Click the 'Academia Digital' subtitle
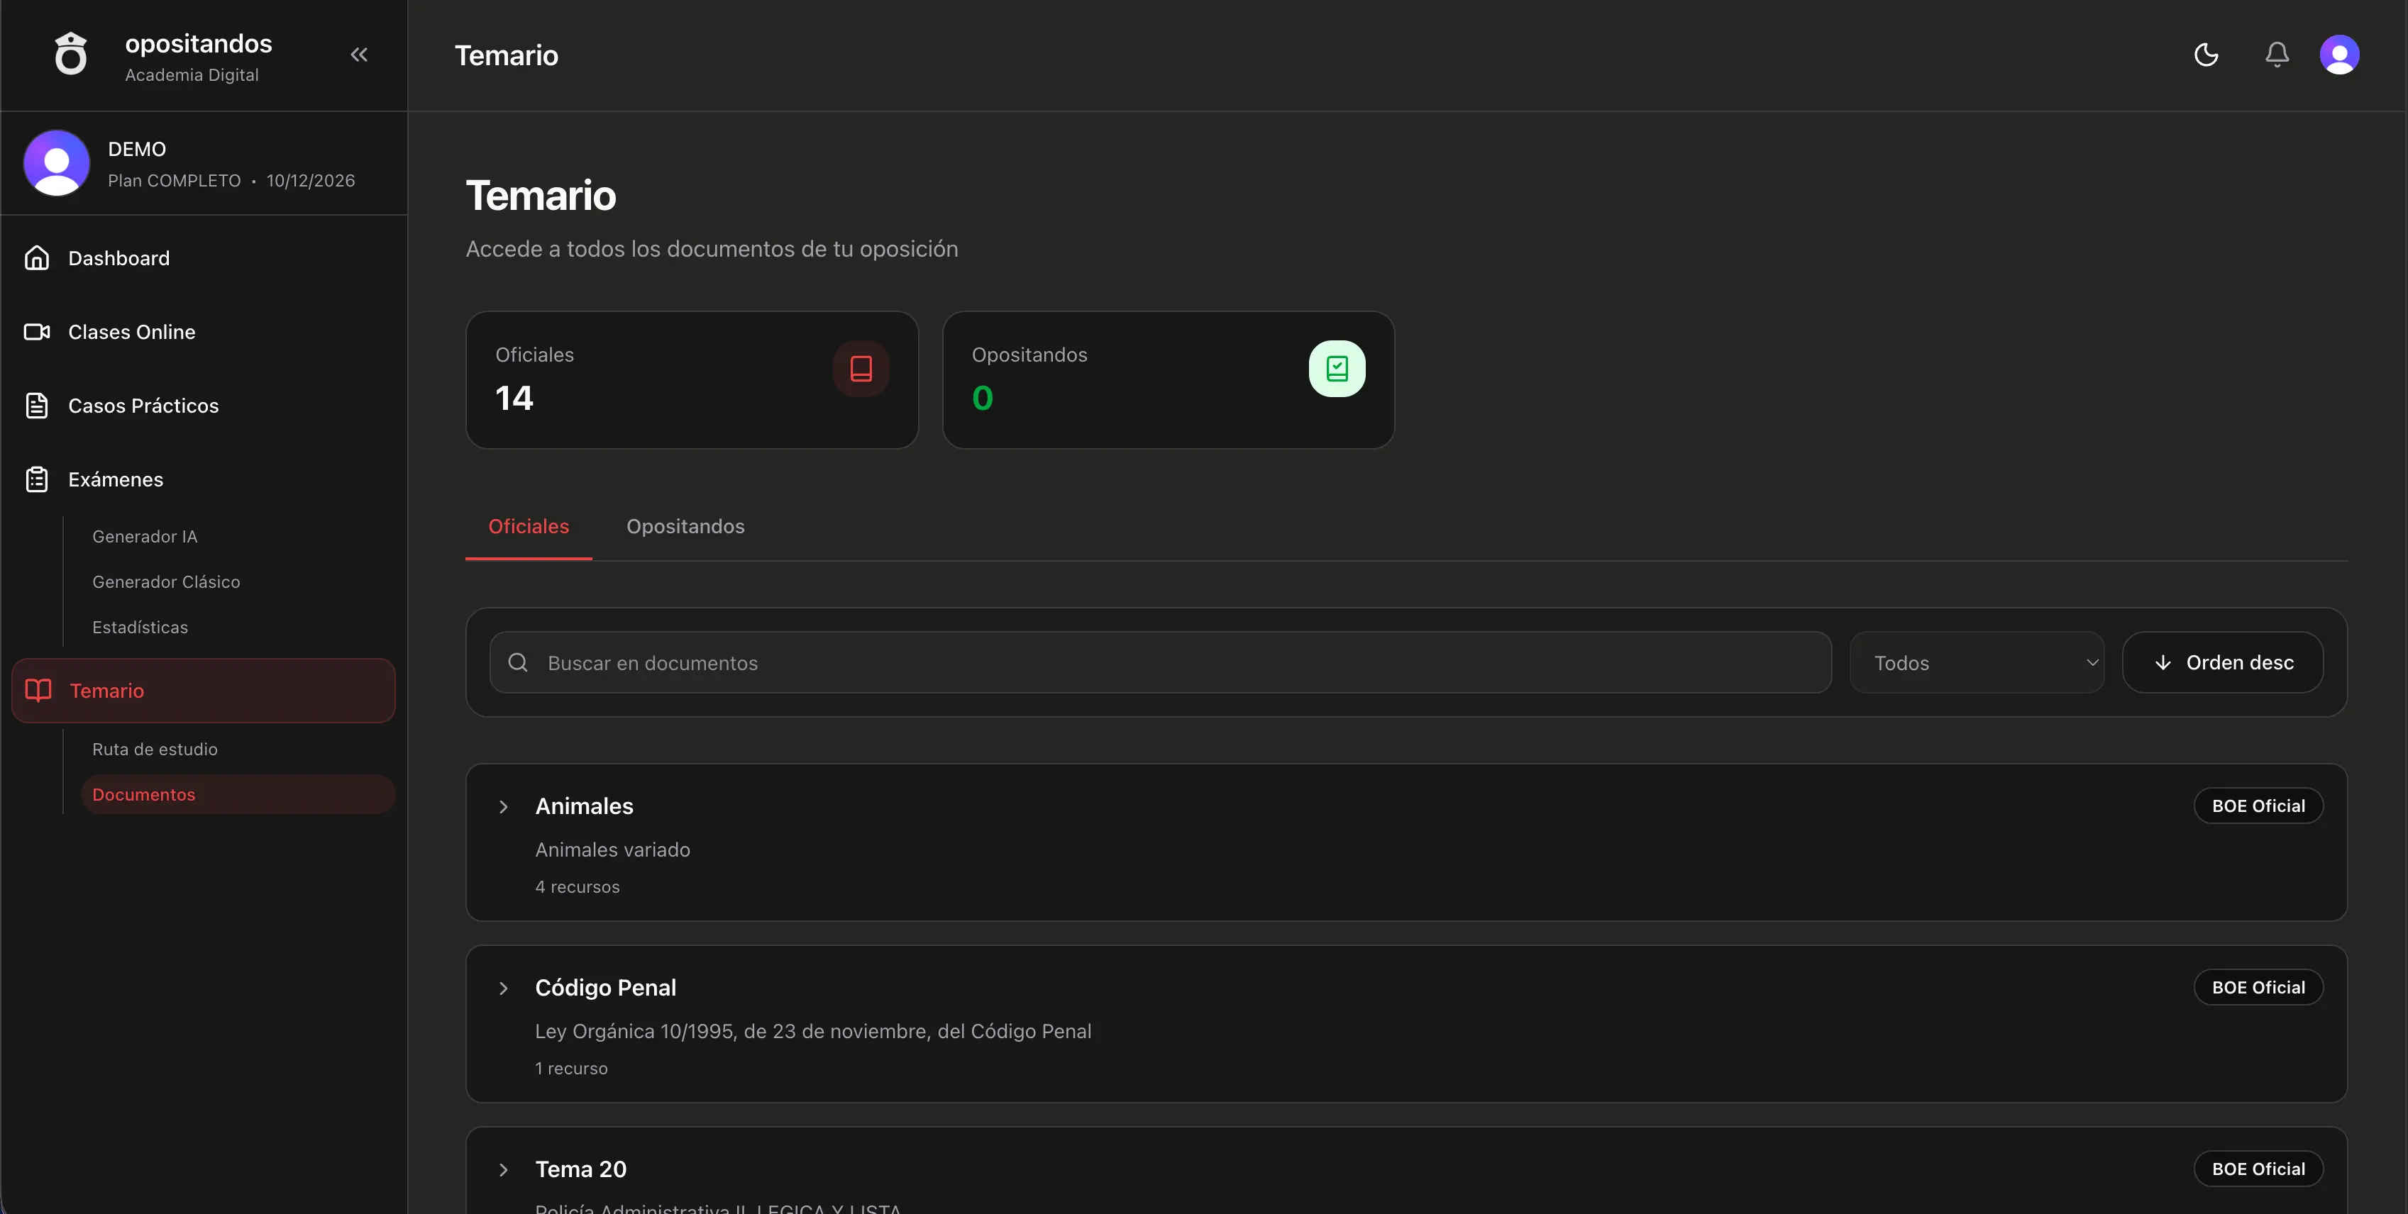The width and height of the screenshot is (2408, 1214). click(192, 74)
